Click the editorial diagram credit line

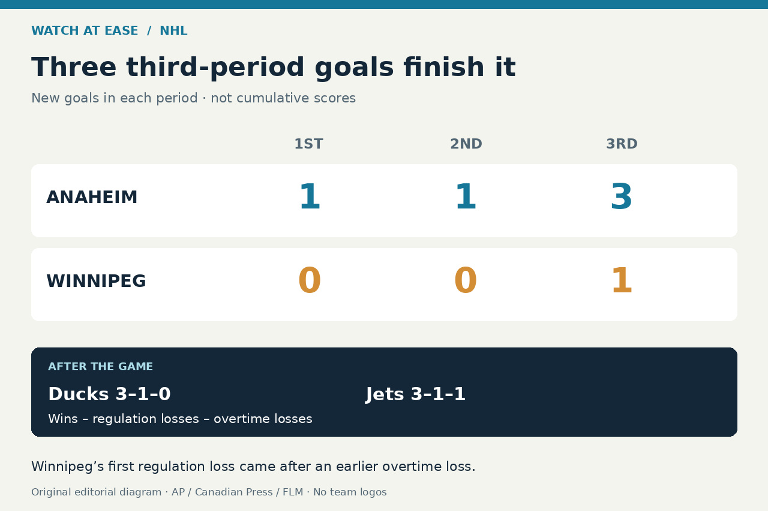(x=209, y=492)
